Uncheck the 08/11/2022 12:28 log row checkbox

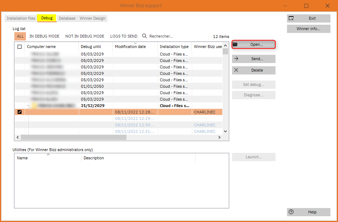(20, 112)
